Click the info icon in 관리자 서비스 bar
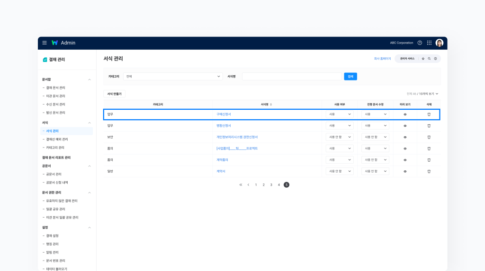Image resolution: width=485 pixels, height=271 pixels. coord(435,59)
